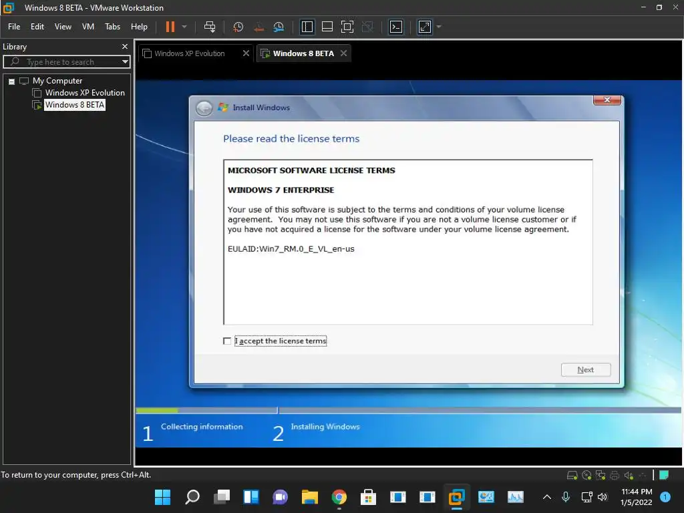Open Microsoft Store from the taskbar
The height and width of the screenshot is (513, 684).
368,497
